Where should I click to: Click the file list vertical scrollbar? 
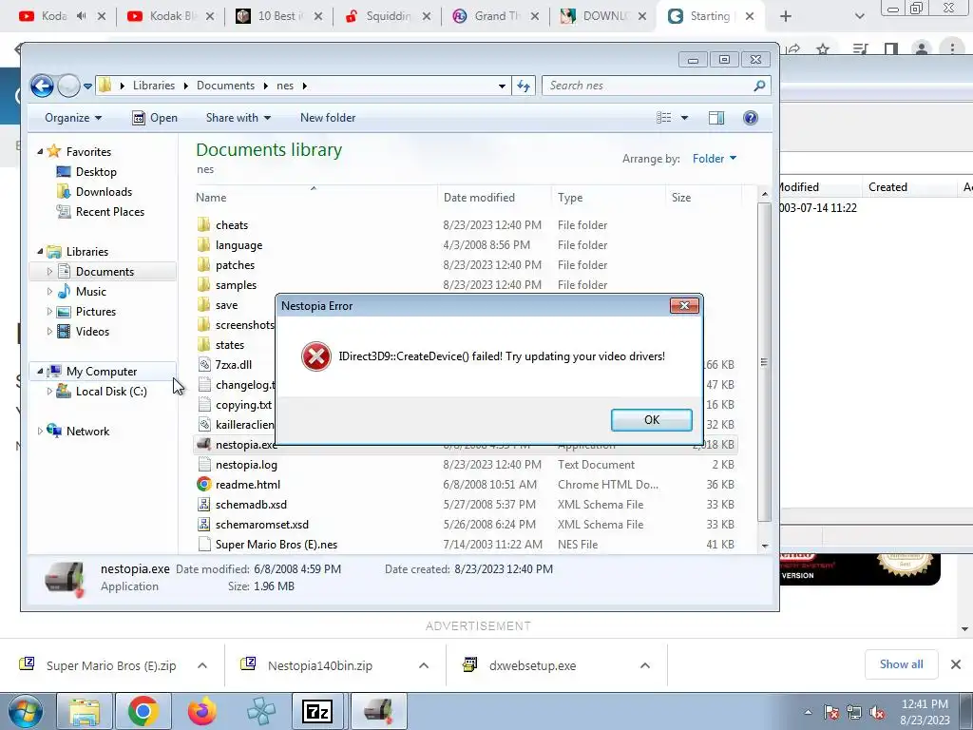coord(765,362)
